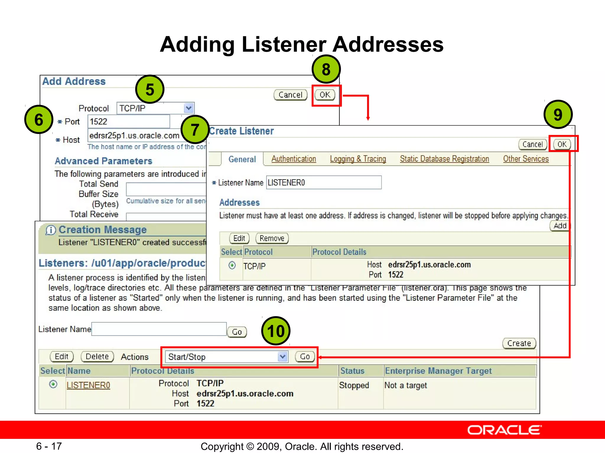Click the Listener Name field with LISTENER0
The image size is (605, 453).
(324, 183)
